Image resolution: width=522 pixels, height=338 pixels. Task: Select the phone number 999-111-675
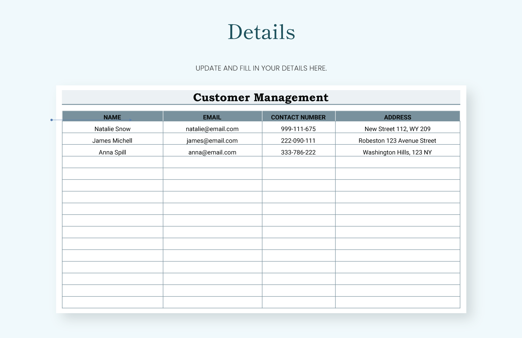point(298,129)
